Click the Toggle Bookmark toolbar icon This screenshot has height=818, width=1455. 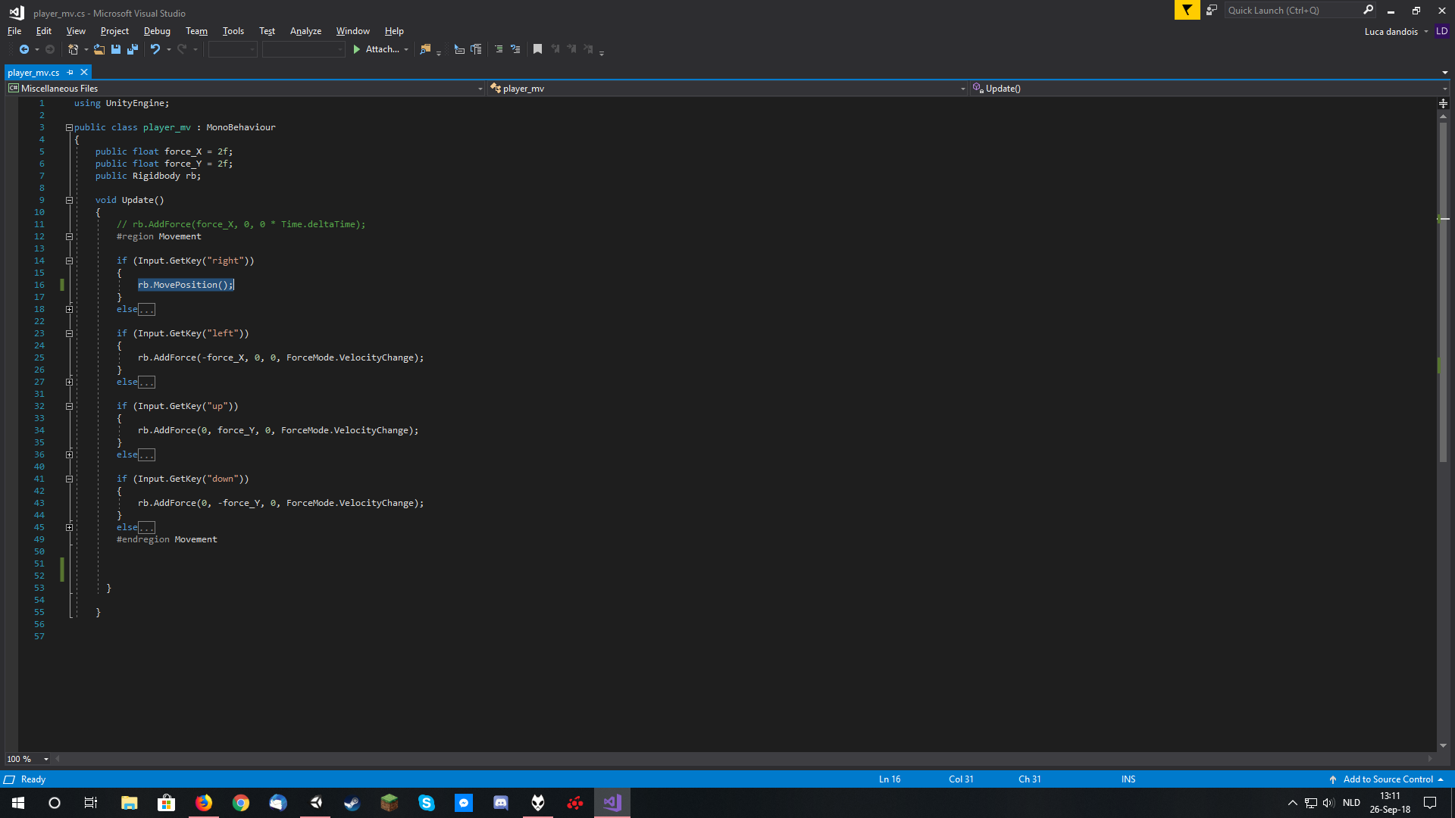[537, 49]
